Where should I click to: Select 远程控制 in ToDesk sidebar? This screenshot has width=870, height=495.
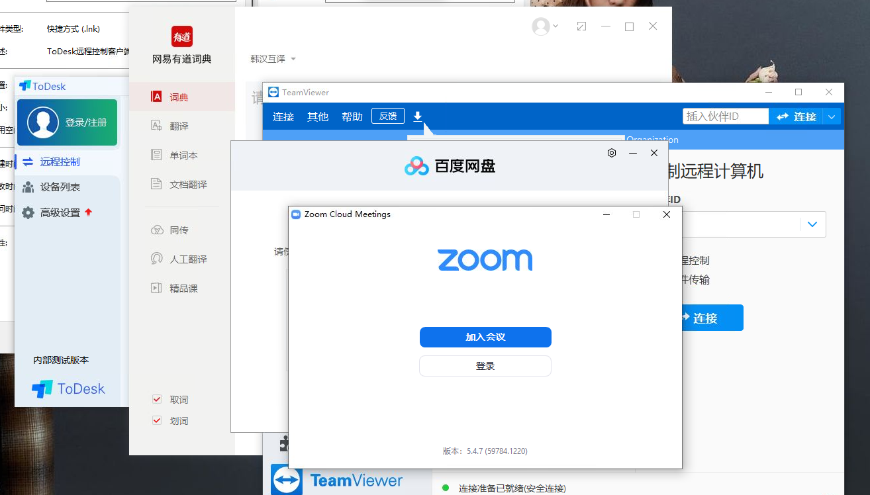pyautogui.click(x=60, y=161)
